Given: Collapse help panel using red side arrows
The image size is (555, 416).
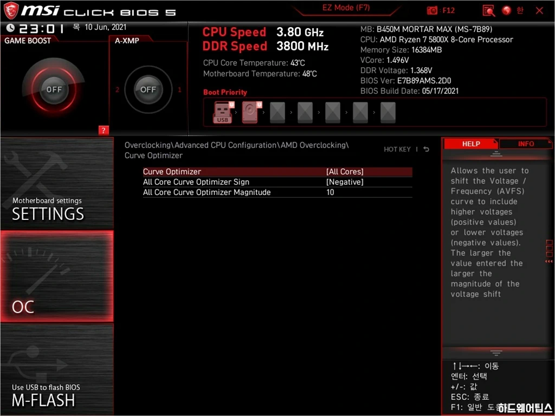Looking at the screenshot, I should point(548,262).
